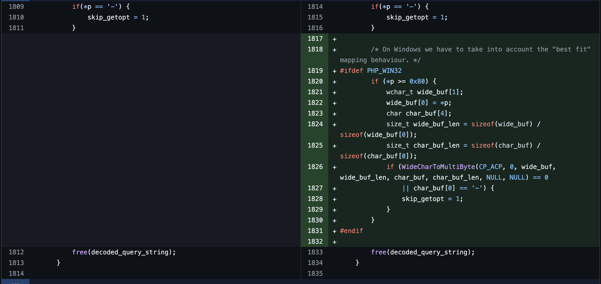
Task: Click line number 1816 in right pane
Action: pos(315,28)
